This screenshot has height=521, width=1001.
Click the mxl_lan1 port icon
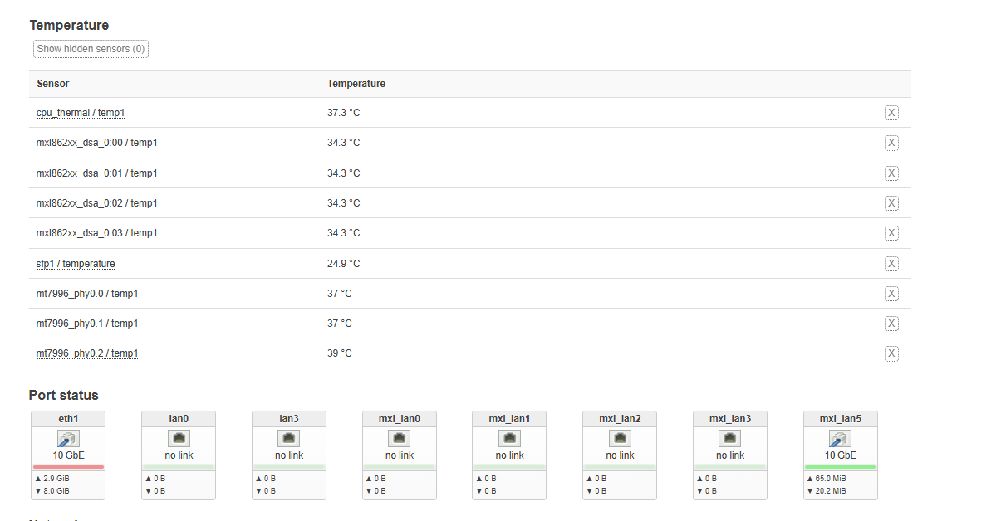click(x=509, y=439)
